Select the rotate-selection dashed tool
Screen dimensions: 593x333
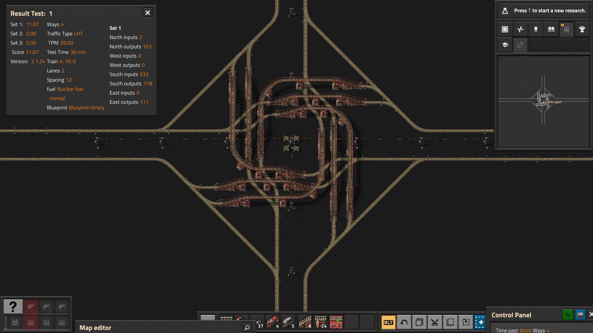point(465,322)
